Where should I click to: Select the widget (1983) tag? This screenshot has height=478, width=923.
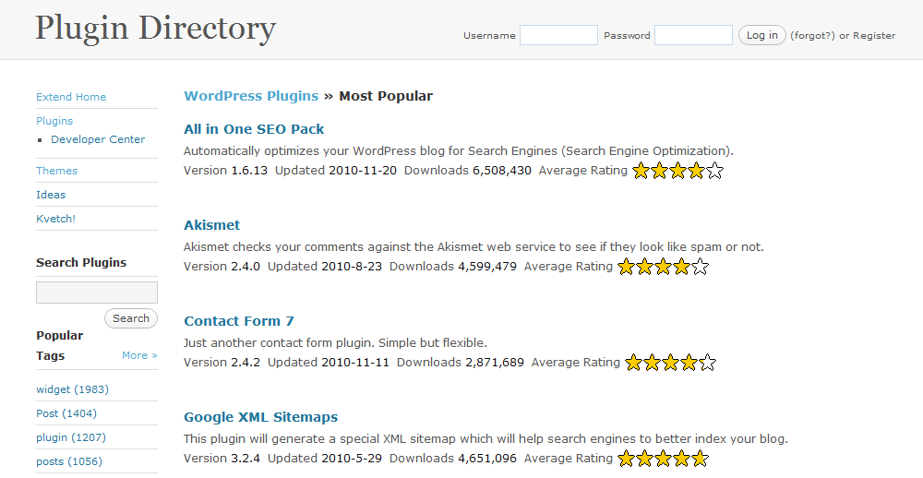point(72,389)
